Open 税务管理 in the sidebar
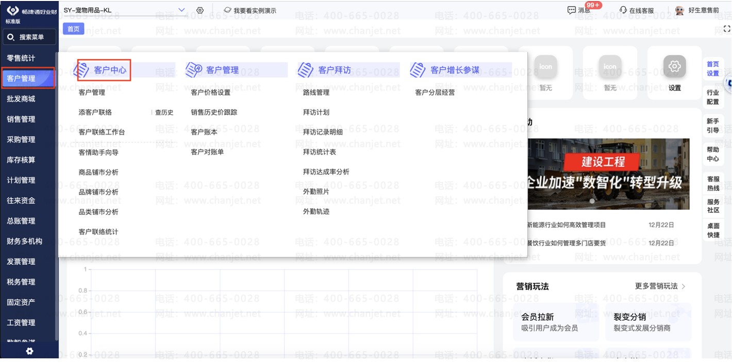Image resolution: width=732 pixels, height=364 pixels. point(21,282)
